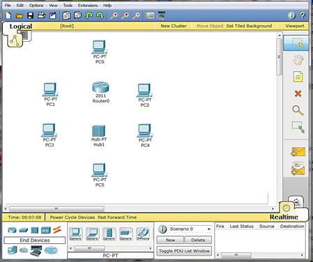Select the Router0 2811 device

click(100, 93)
